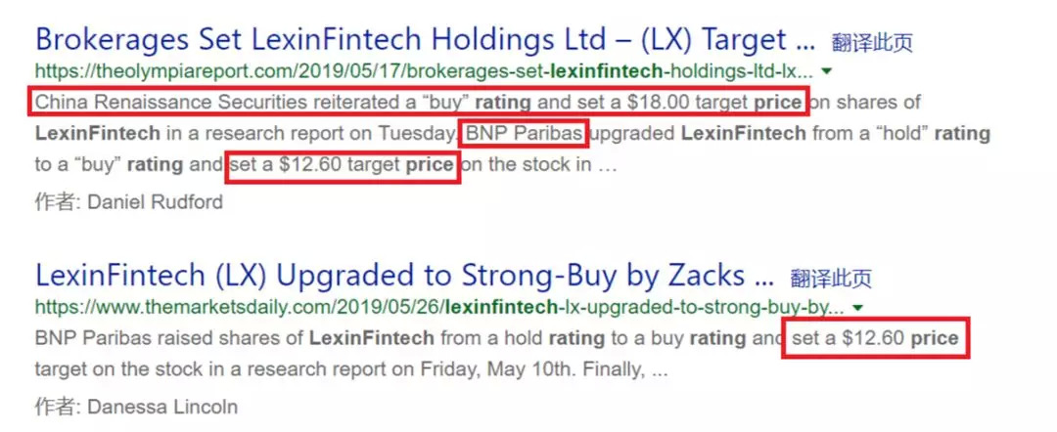
Task: Click translate-this-page link beside the Brokerages result
Action: 872,43
